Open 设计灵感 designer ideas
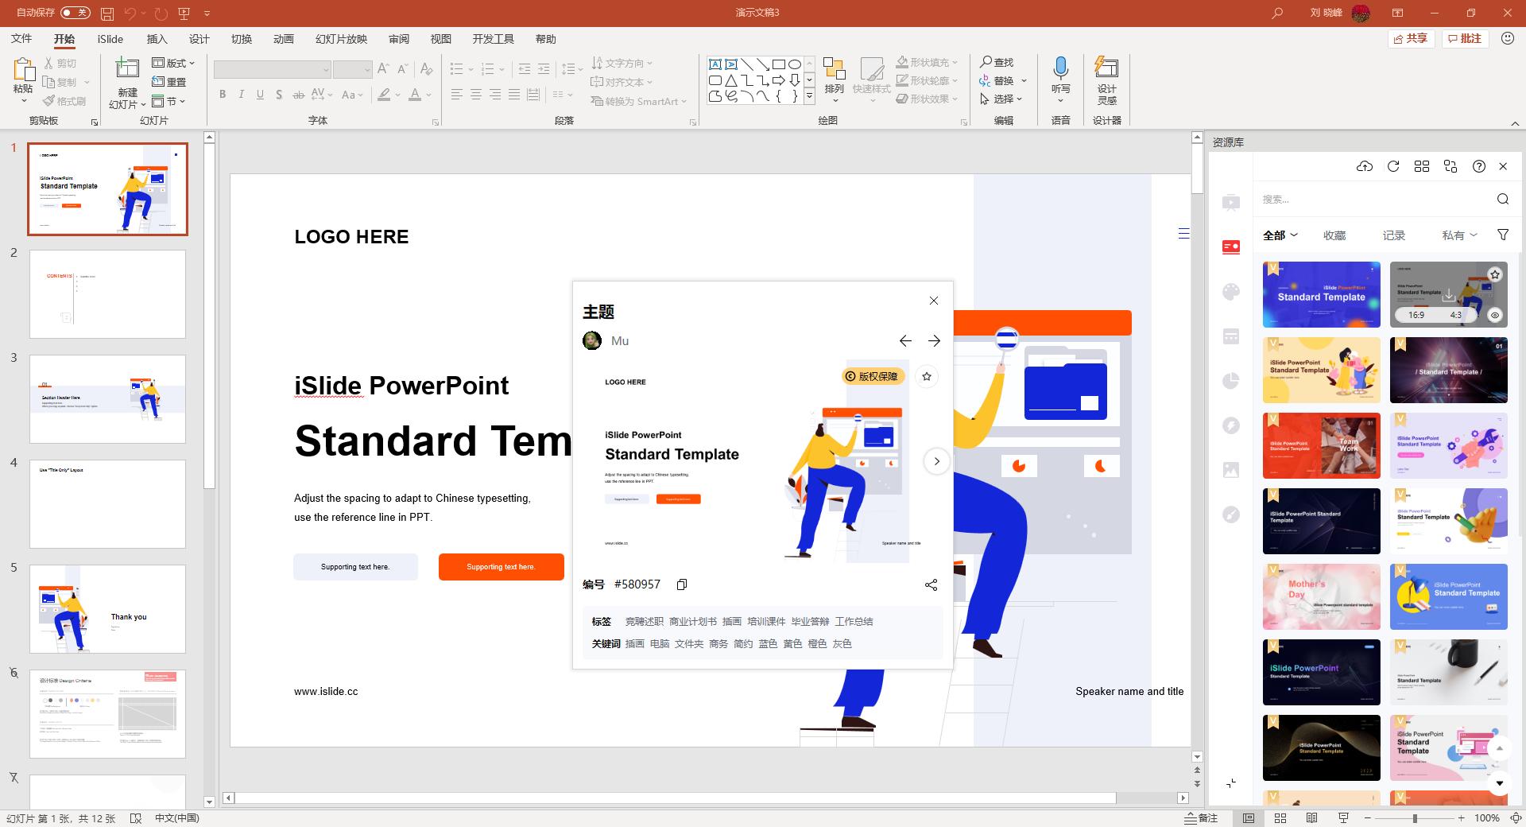Image resolution: width=1526 pixels, height=827 pixels. 1106,80
